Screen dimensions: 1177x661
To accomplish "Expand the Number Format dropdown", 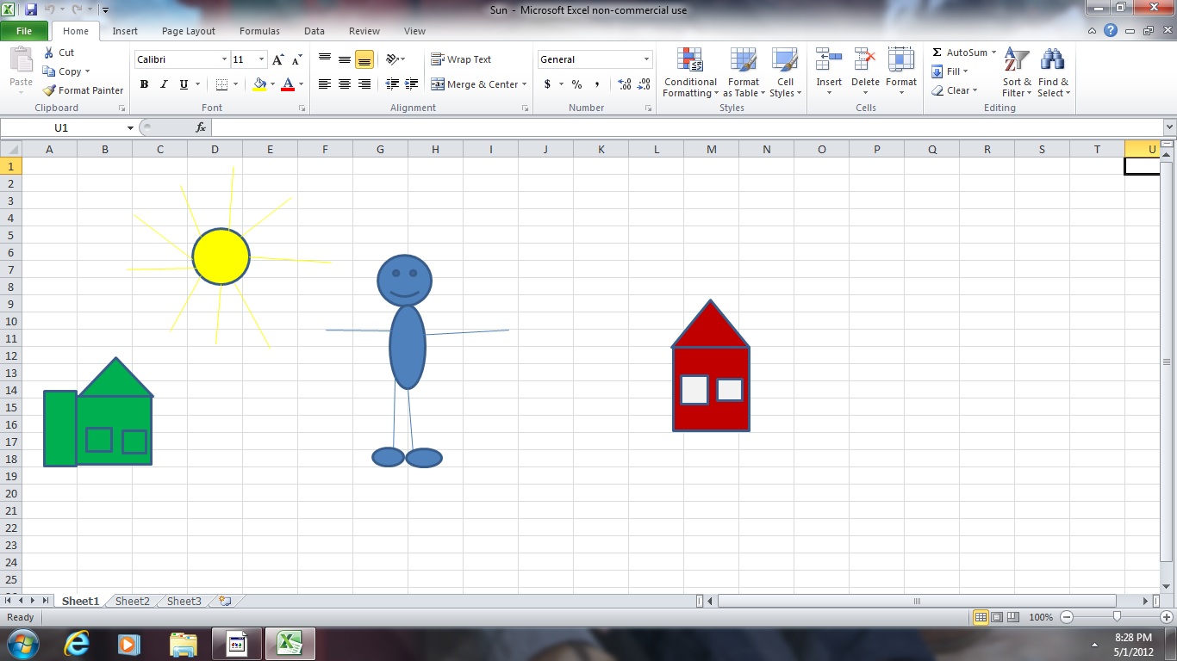I will point(646,59).
